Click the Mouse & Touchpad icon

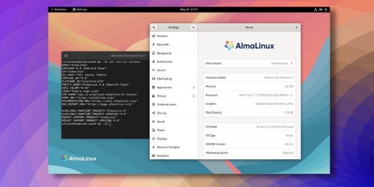click(x=153, y=147)
